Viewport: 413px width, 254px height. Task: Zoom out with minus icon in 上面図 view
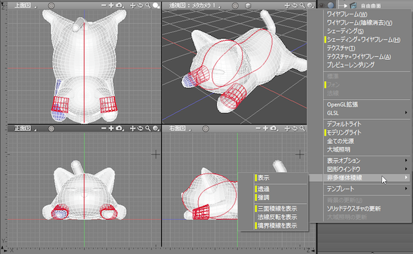[103, 6]
